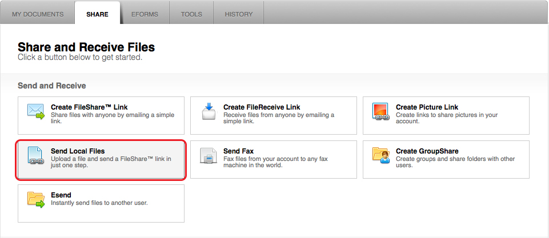
Task: Click the Create Picture Link title
Action: coord(427,107)
